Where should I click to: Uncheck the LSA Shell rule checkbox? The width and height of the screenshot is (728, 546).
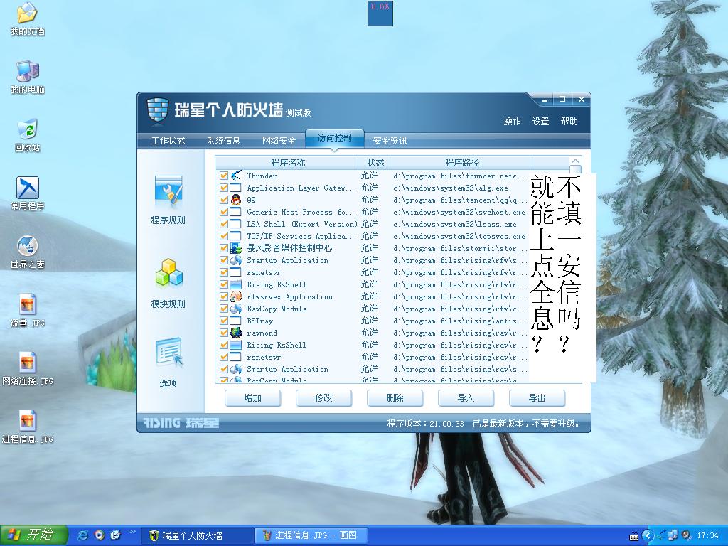point(224,224)
